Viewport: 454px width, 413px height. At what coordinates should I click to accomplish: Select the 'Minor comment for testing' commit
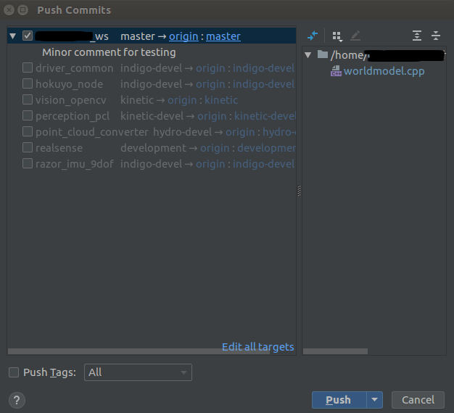click(109, 52)
